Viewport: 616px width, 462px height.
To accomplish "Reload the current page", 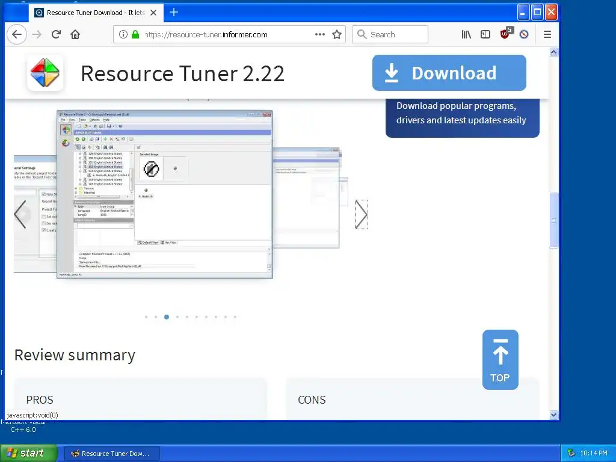I will coord(56,34).
